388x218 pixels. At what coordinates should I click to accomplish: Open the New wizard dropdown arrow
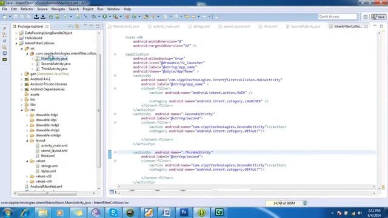[x=10, y=16]
